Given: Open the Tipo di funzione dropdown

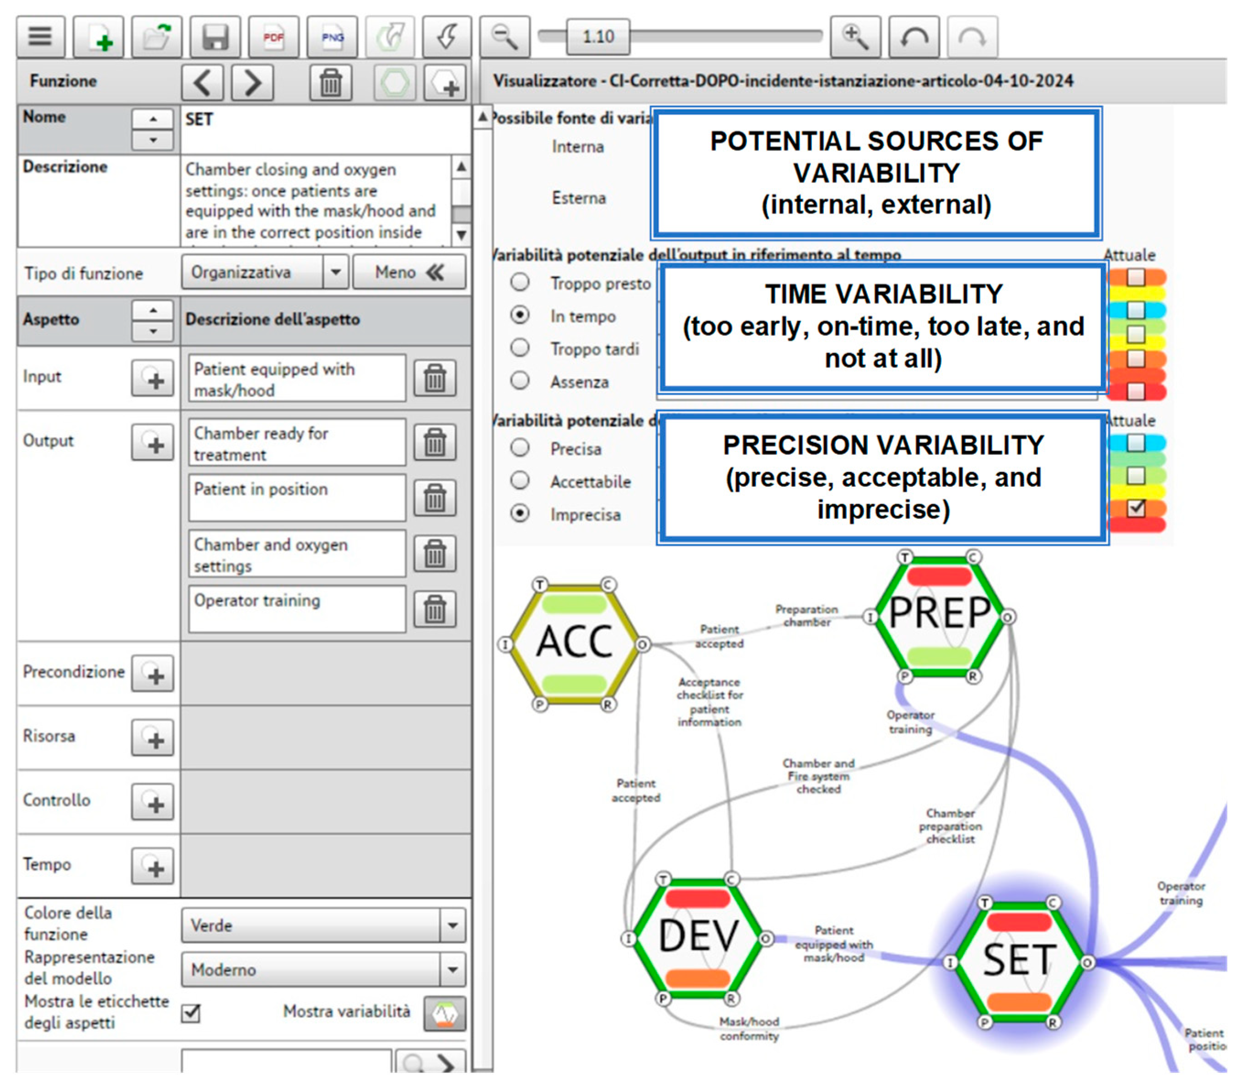Looking at the screenshot, I should (x=336, y=272).
